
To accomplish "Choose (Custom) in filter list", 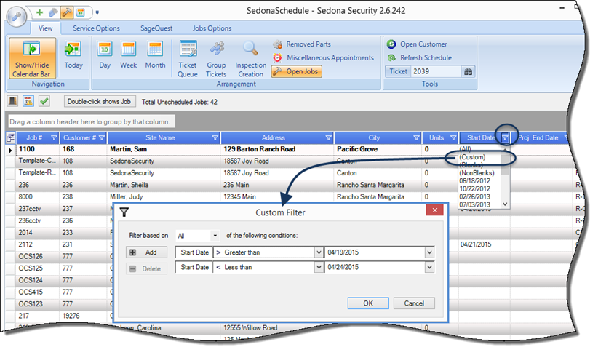I will 472,157.
